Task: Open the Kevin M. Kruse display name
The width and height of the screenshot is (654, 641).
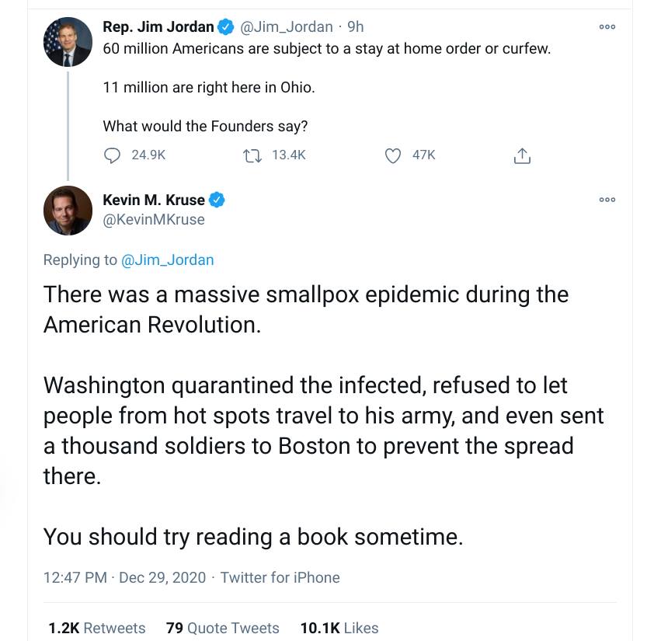Action: [154, 200]
